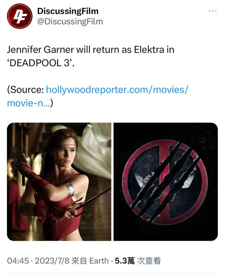
Task: Click the white DF letters inside the avatar
Action: pyautogui.click(x=20, y=16)
